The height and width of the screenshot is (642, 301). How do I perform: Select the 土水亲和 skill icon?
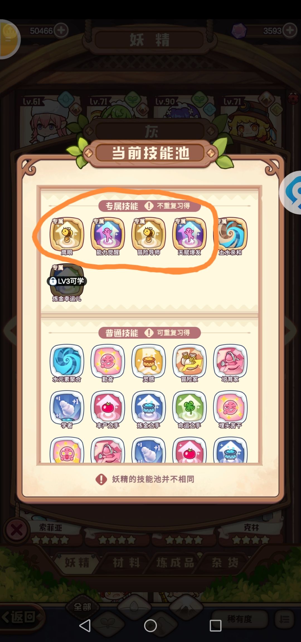(230, 234)
